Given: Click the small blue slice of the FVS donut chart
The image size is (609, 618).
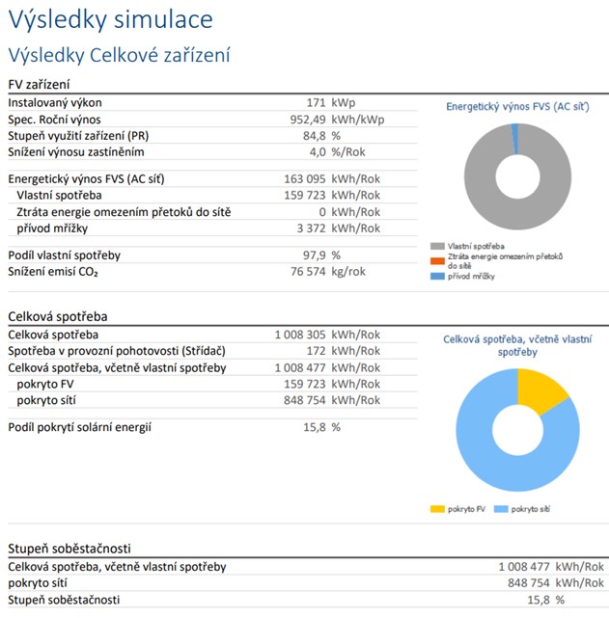Looking at the screenshot, I should [515, 139].
